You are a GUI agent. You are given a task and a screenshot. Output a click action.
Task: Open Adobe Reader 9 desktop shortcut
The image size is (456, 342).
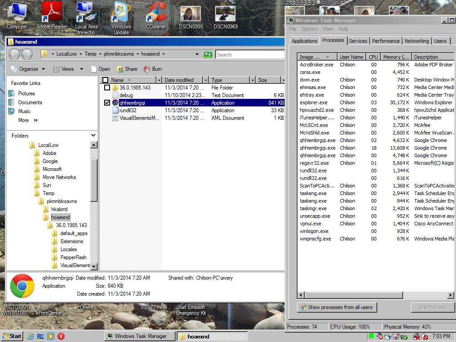[x=52, y=17]
